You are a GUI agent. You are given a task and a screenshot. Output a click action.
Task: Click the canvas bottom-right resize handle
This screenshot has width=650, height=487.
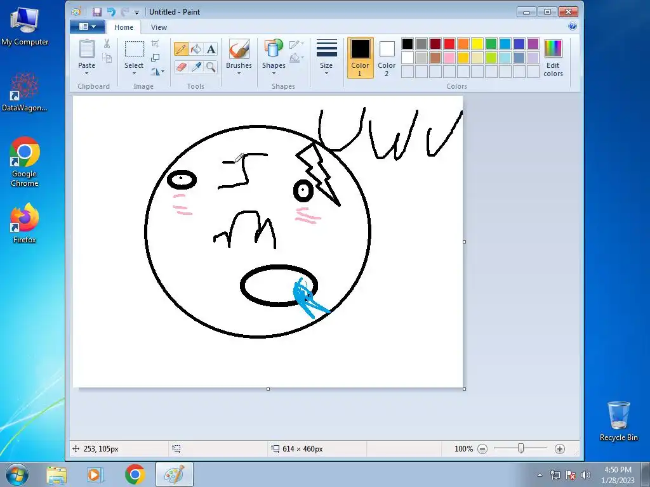click(x=464, y=389)
